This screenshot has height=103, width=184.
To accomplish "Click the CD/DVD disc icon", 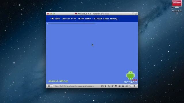I will pyautogui.click(x=109, y=86).
